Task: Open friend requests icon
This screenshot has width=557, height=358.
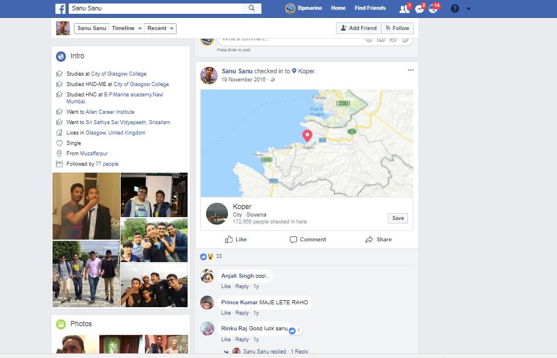Action: pos(404,9)
